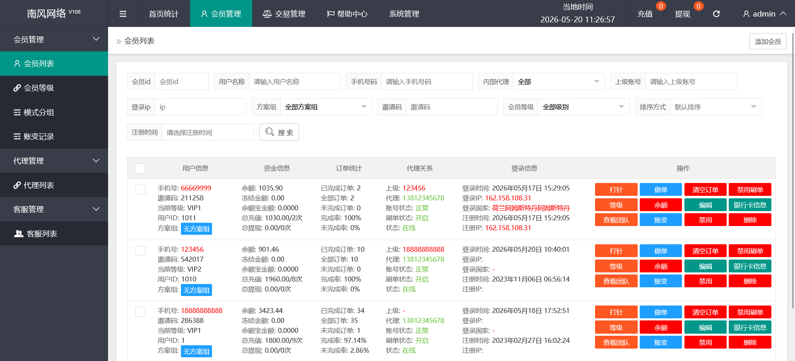
Task: Select 代理列表 in the sidebar
Action: coord(54,185)
